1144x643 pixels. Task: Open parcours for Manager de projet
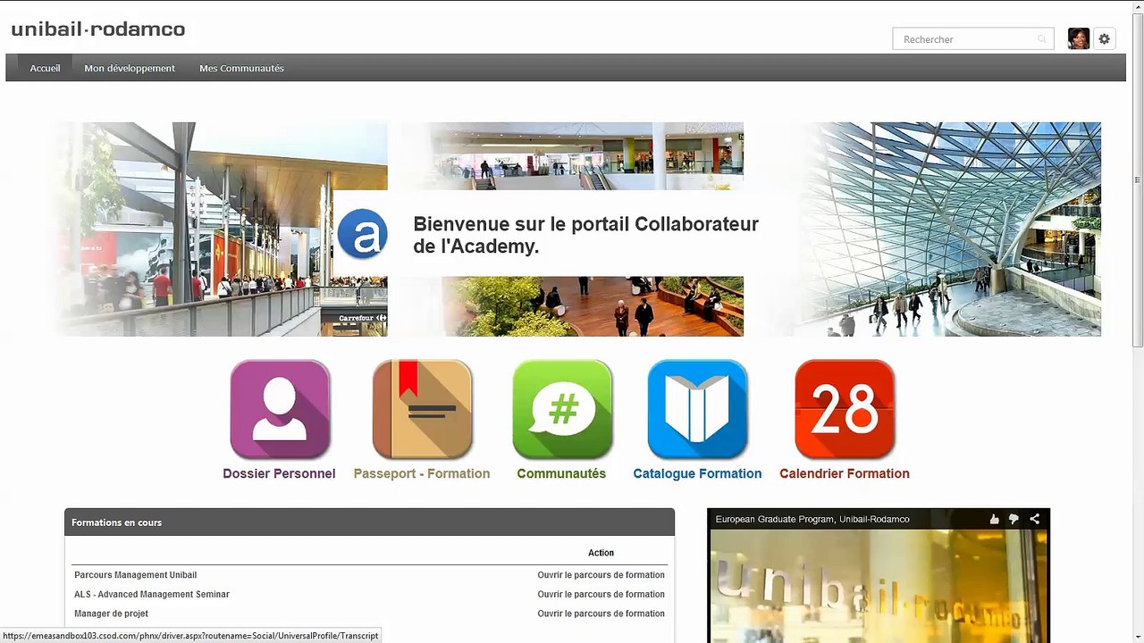pos(601,614)
